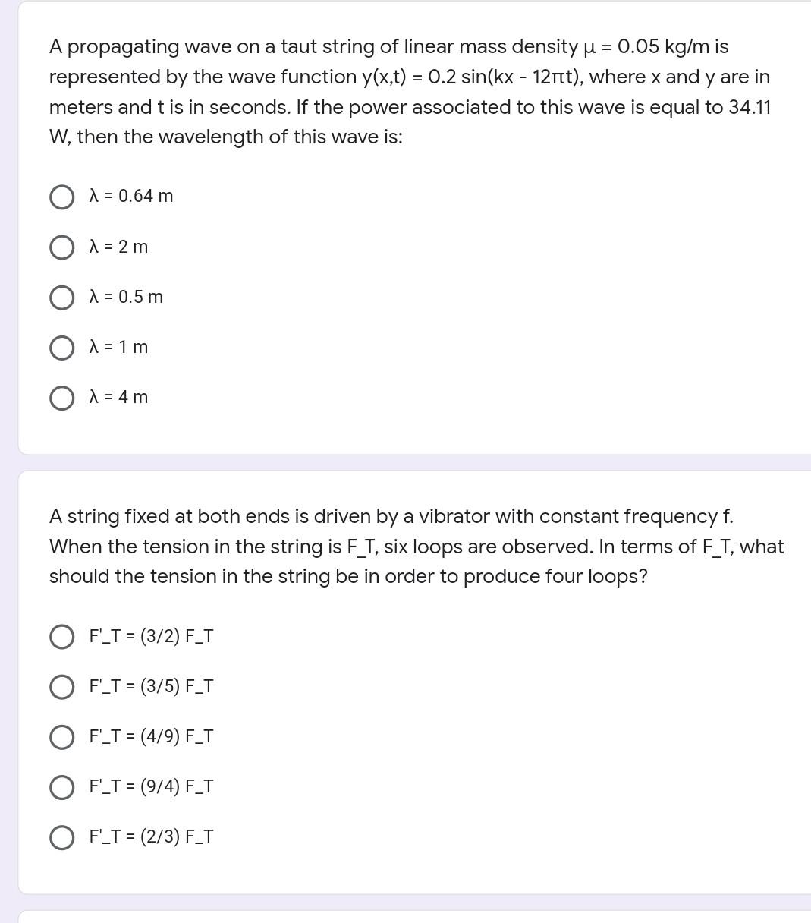Viewport: 811px width, 923px height.
Task: Click the propagating wave question text
Action: 410,91
